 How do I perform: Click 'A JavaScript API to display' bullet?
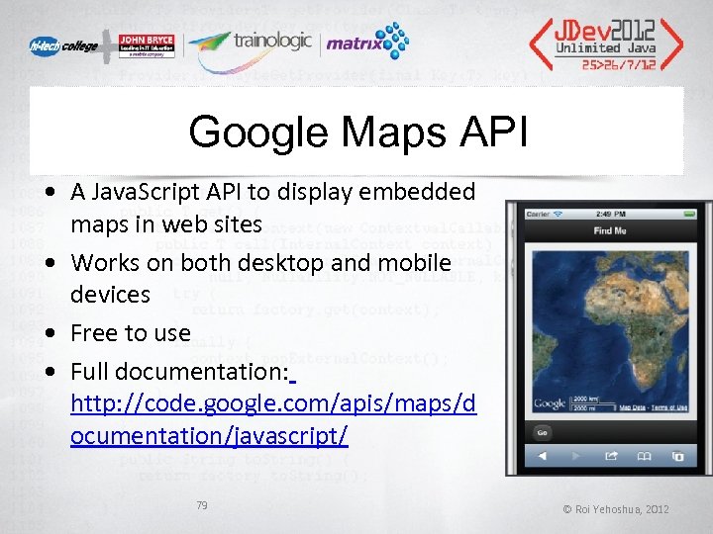click(x=273, y=208)
